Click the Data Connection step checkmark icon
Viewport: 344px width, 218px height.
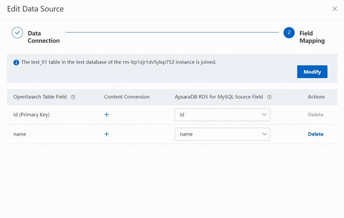[17, 33]
